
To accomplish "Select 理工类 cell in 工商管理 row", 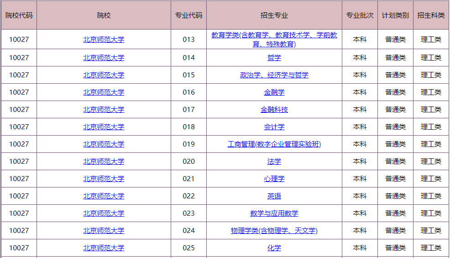I will click(x=431, y=144).
